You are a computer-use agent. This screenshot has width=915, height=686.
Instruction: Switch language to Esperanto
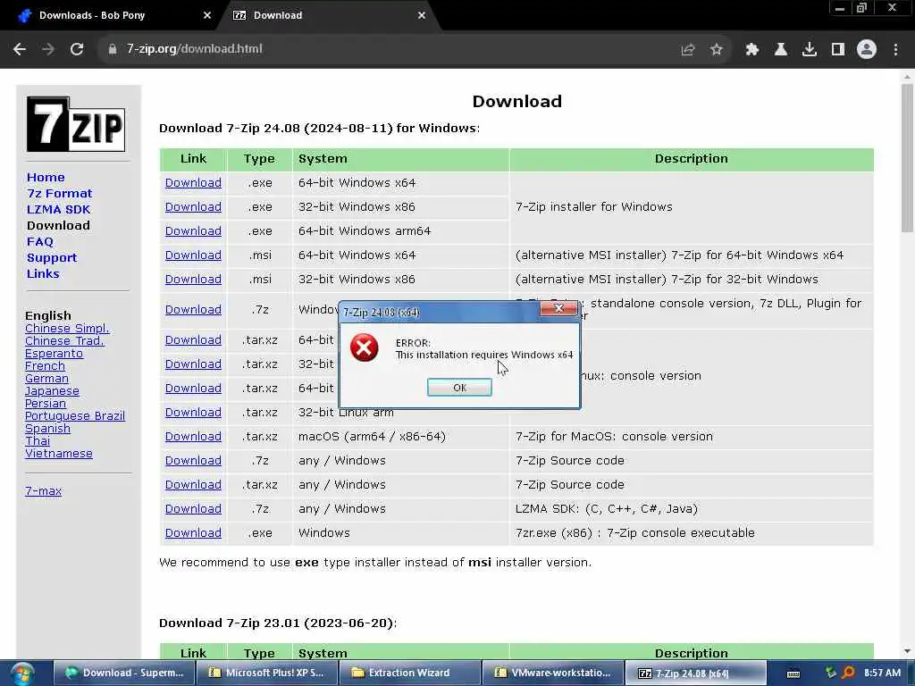point(54,354)
